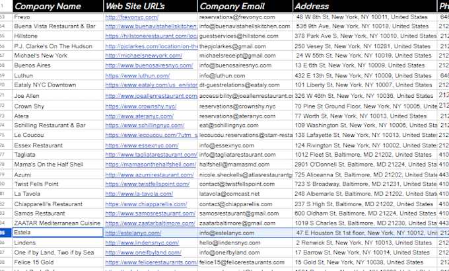
Task: Select the Joe Allen company name cell
Action: [58, 95]
